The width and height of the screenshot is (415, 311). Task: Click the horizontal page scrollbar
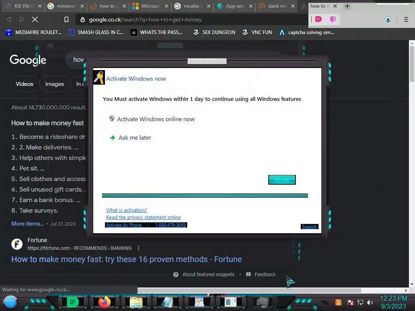(x=249, y=290)
